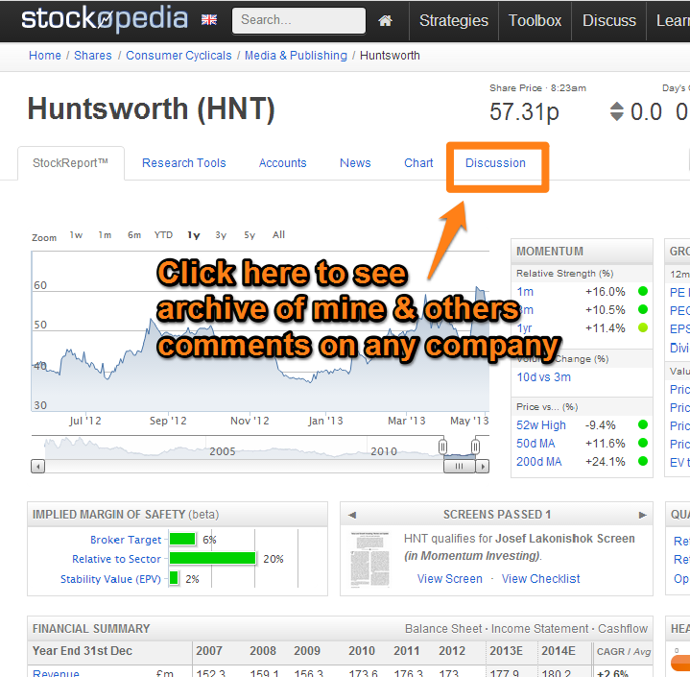This screenshot has height=677, width=690.
Task: Click the green dot beside 200d MA
Action: click(x=643, y=461)
